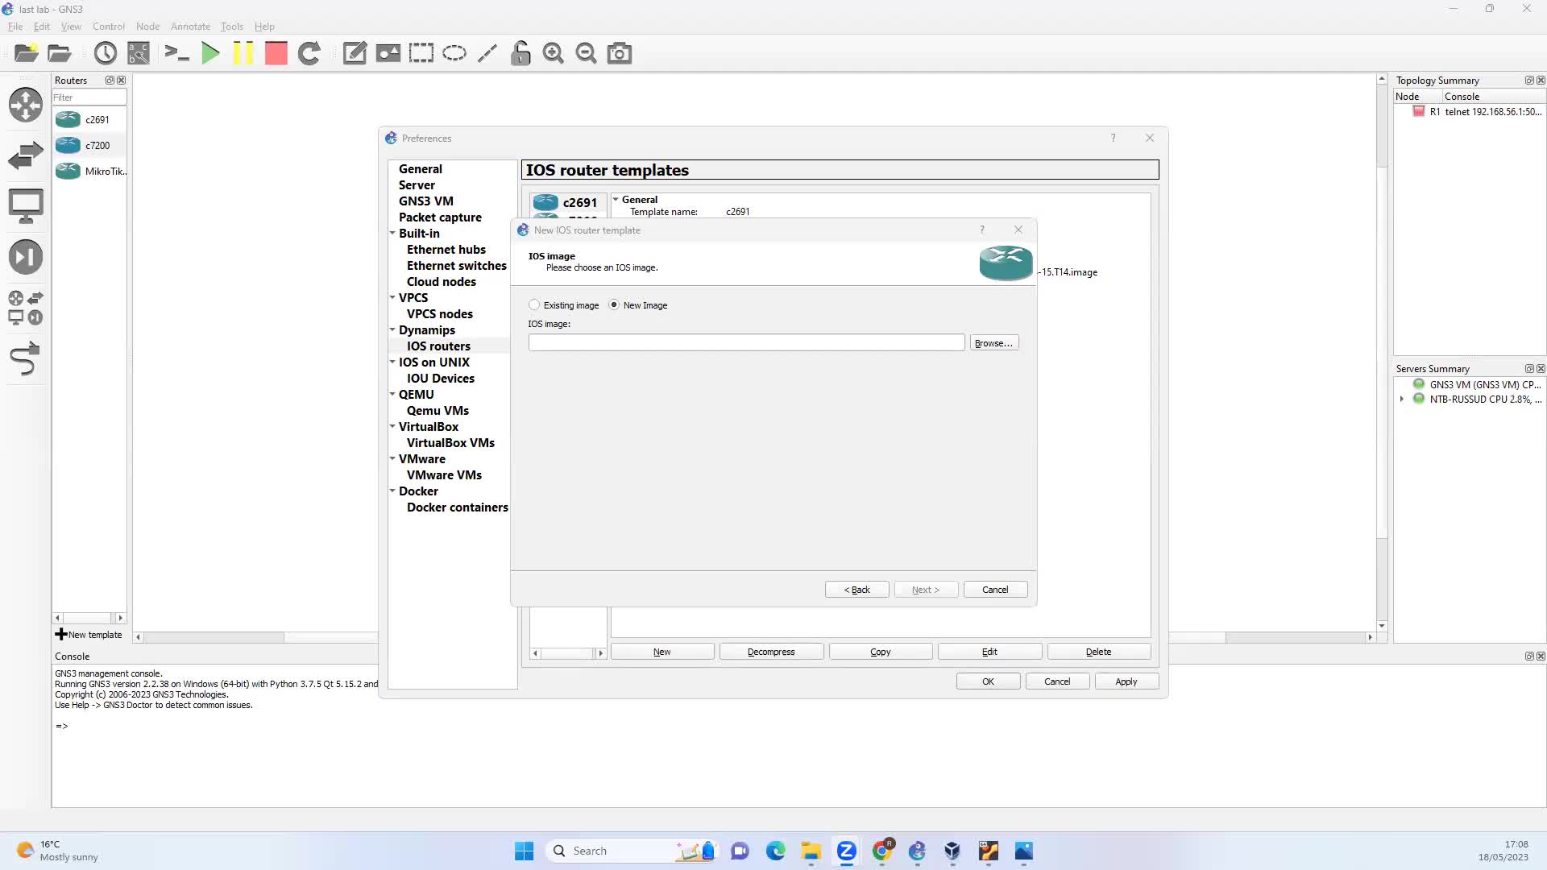Viewport: 1547px width, 870px height.
Task: Browse routers device category icon
Action: (25, 105)
